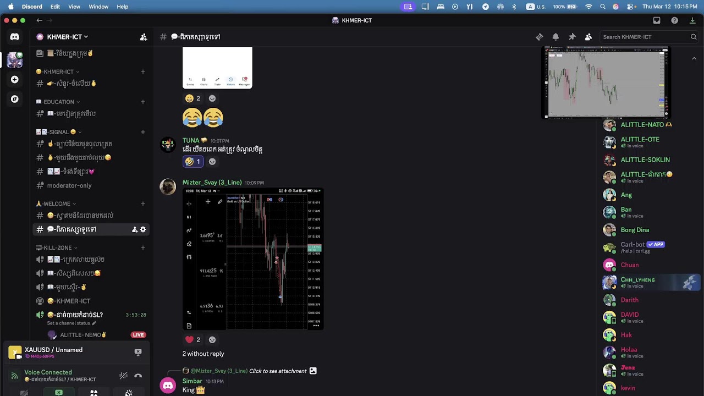704x396 pixels.
Task: Open Voice Connected connection details
Action: click(48, 372)
